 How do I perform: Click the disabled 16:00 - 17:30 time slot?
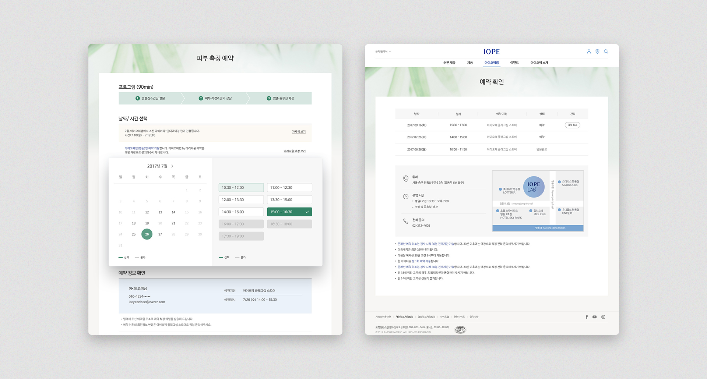coord(241,224)
